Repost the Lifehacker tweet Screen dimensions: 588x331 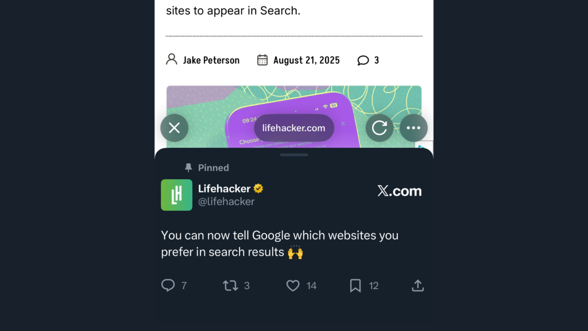(x=230, y=285)
